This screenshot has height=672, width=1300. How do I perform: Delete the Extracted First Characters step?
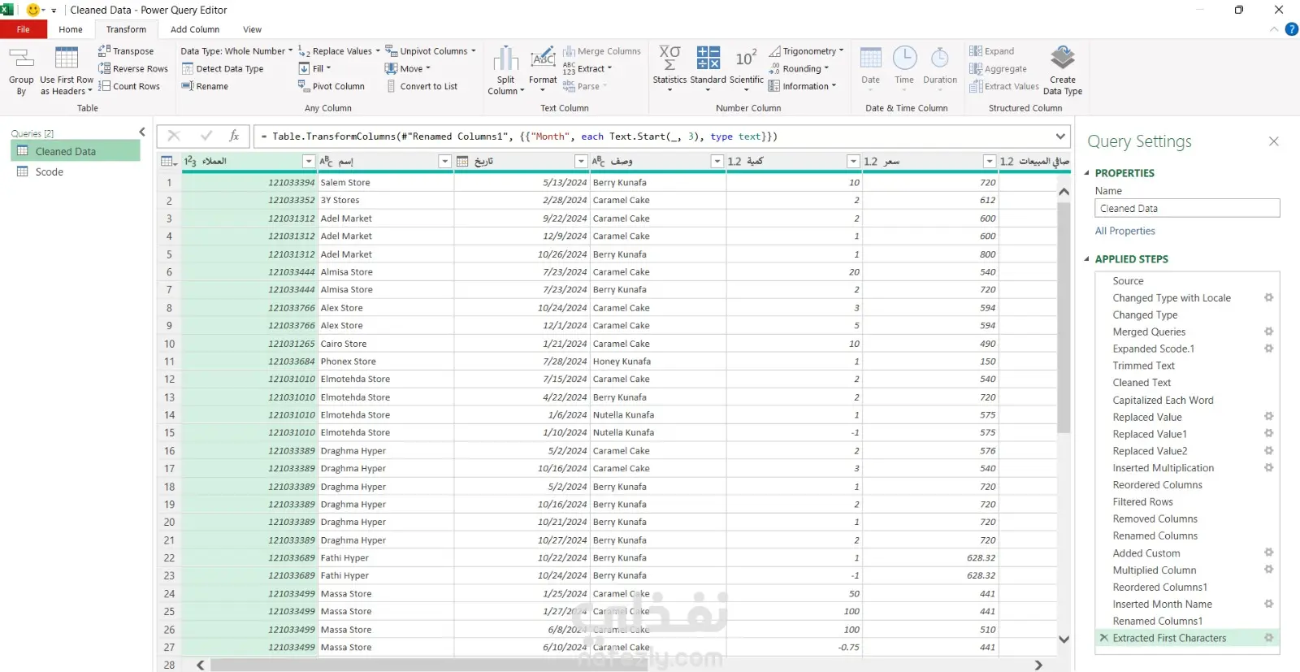(x=1103, y=638)
